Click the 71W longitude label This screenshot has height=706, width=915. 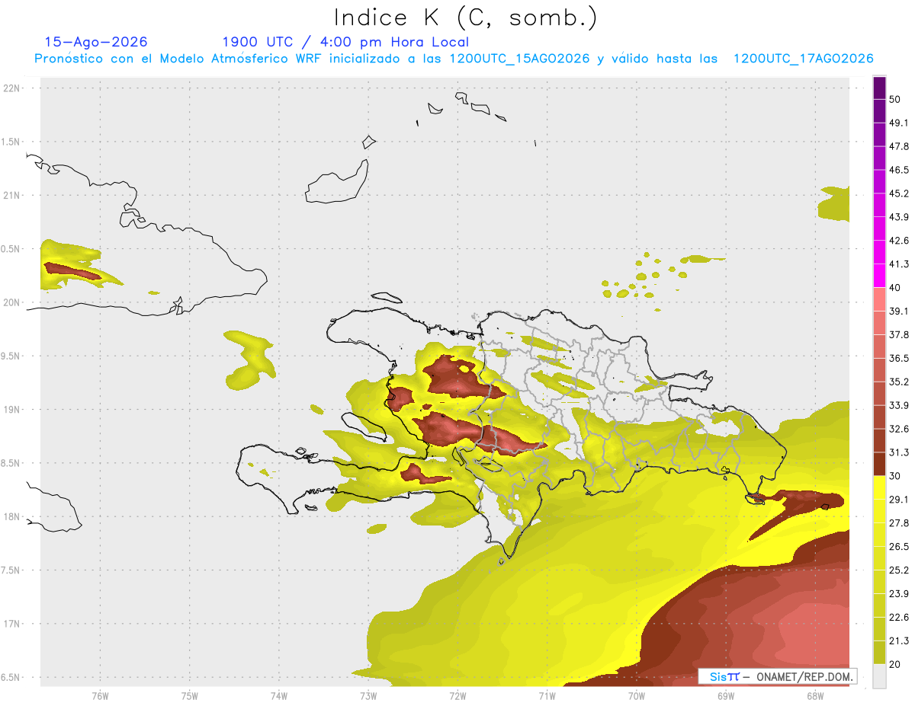pos(547,695)
